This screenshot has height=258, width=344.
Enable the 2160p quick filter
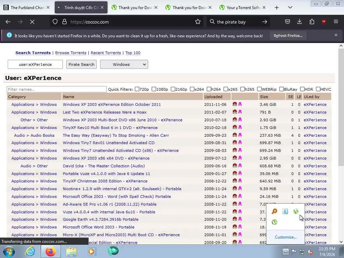click(x=173, y=89)
